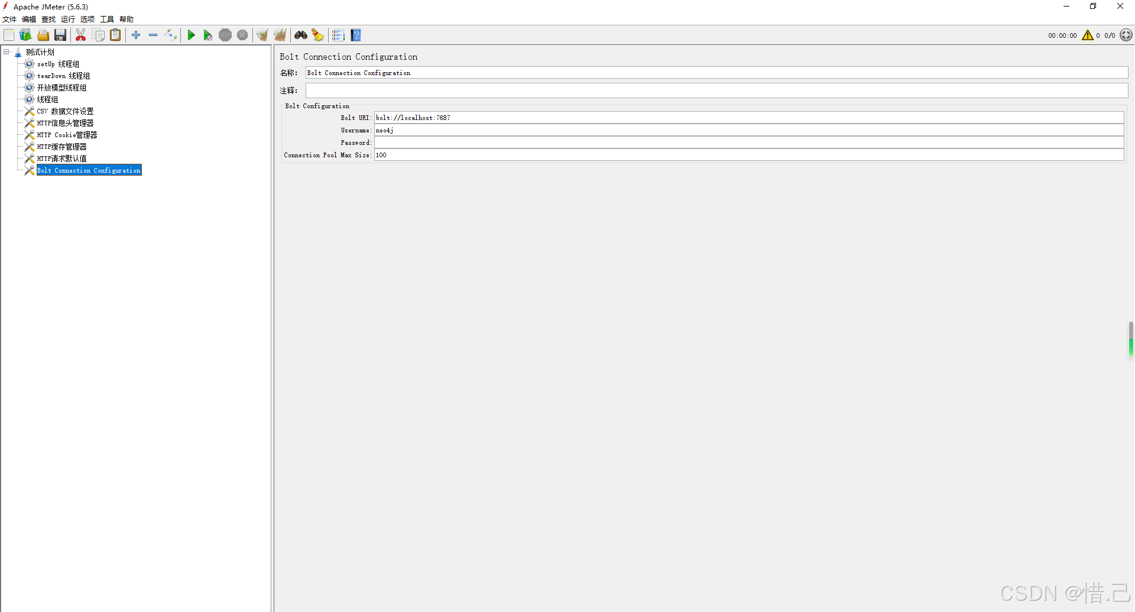Screen dimensions: 1135x612
Task: Click the Username field
Action: (x=749, y=130)
